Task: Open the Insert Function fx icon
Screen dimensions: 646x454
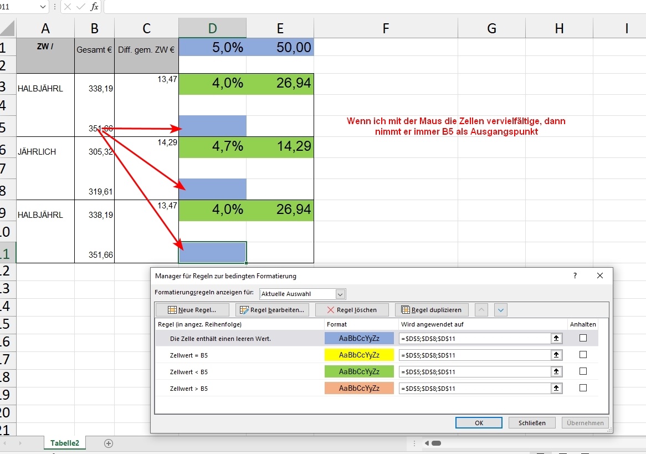Action: point(94,7)
